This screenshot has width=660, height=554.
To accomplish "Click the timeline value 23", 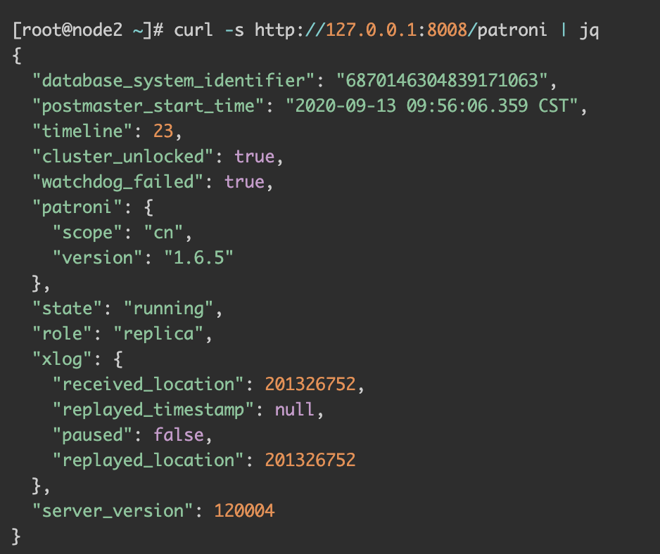I will click(x=163, y=131).
